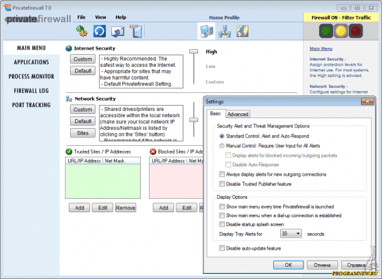Click the green Allow Traffic light
The width and height of the screenshot is (382, 279).
pyautogui.click(x=326, y=31)
